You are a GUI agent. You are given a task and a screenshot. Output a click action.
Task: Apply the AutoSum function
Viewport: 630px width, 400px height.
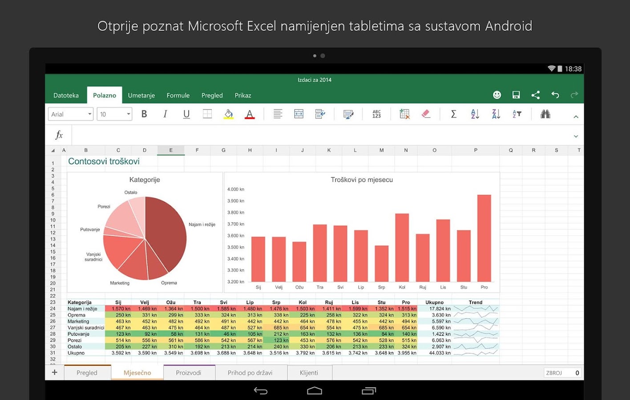pos(453,114)
